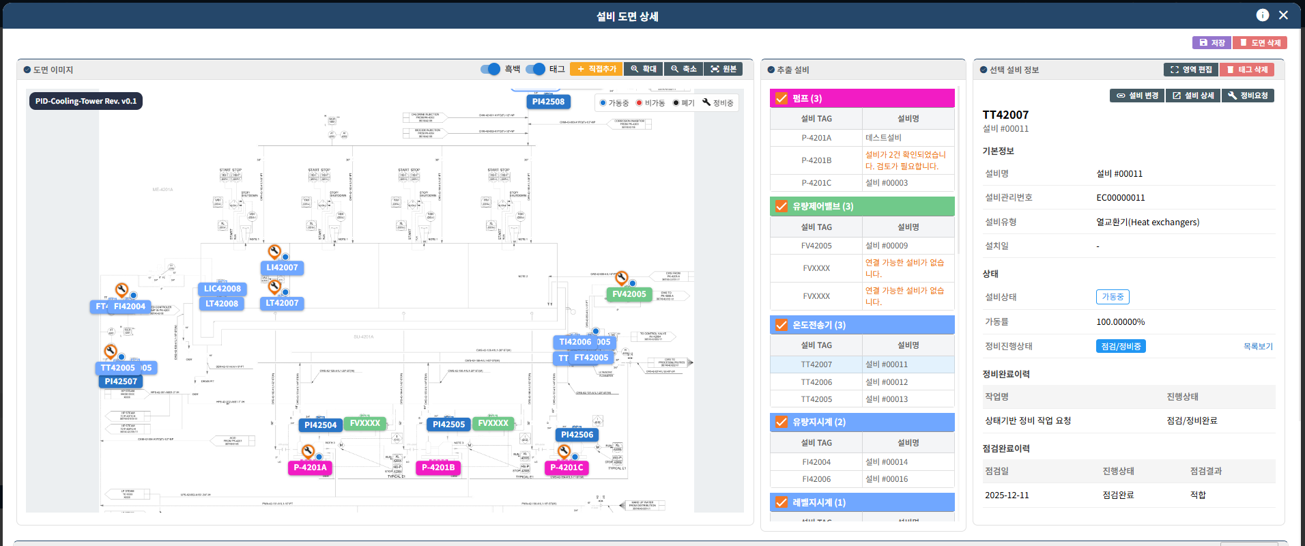Zoom out with the 축소 button
Image resolution: width=1305 pixels, height=546 pixels.
[x=683, y=69]
